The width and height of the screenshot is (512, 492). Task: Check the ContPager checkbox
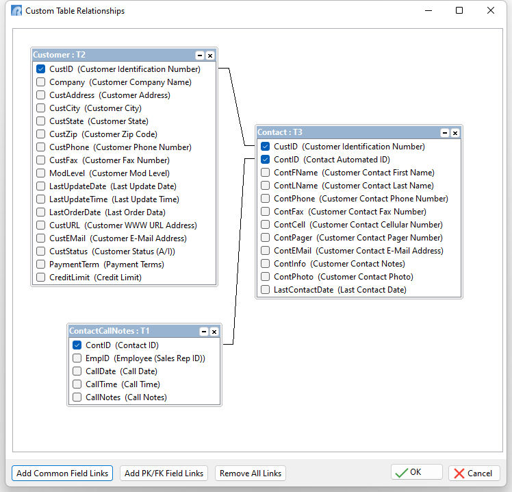pos(265,238)
